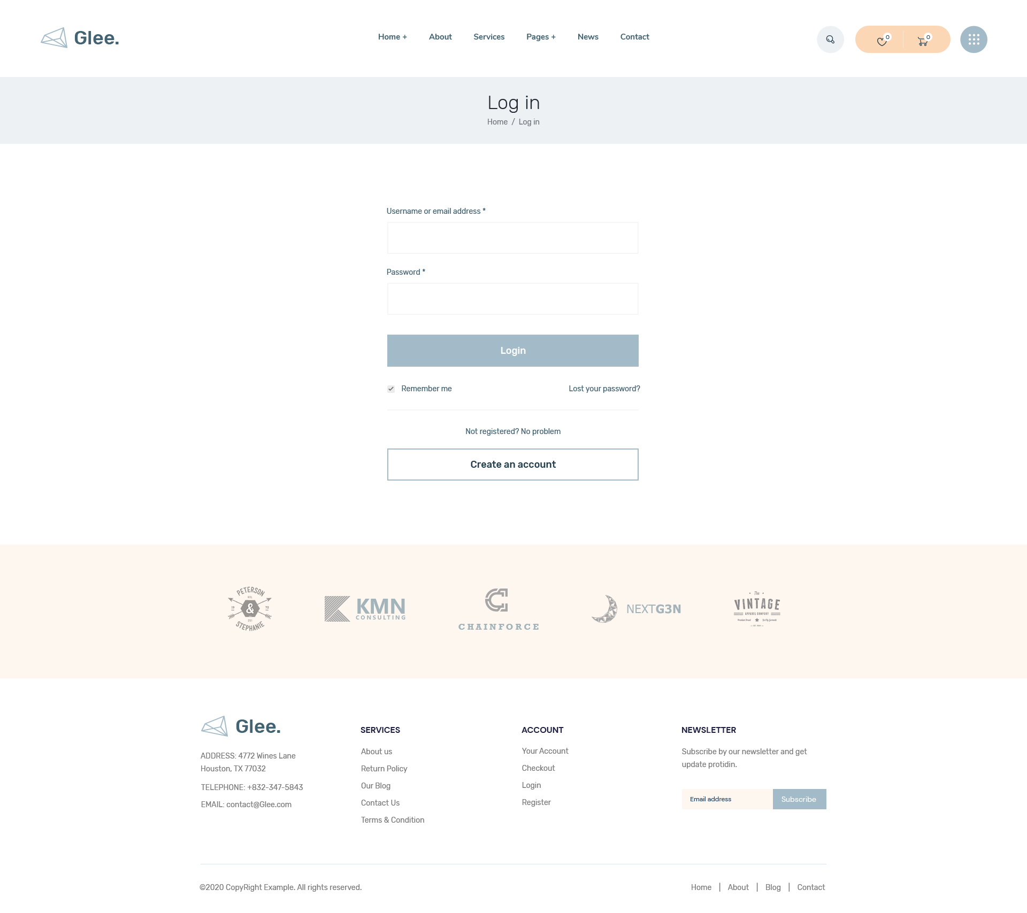Follow the Lost your password link
The width and height of the screenshot is (1027, 913).
pos(604,389)
